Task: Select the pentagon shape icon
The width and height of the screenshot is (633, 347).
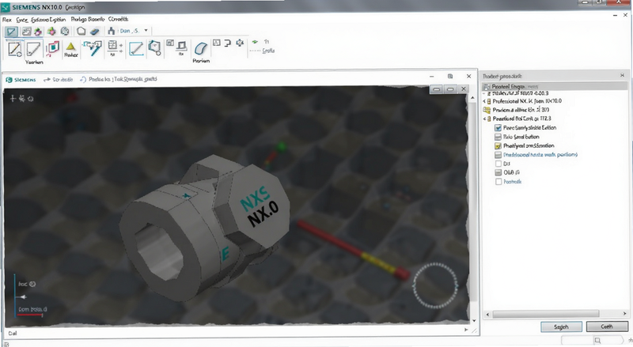Action: tap(81, 31)
